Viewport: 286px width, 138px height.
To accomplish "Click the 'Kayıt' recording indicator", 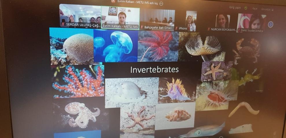I will coord(255,9).
